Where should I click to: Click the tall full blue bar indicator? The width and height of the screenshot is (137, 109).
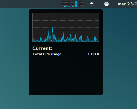click(76, 4)
